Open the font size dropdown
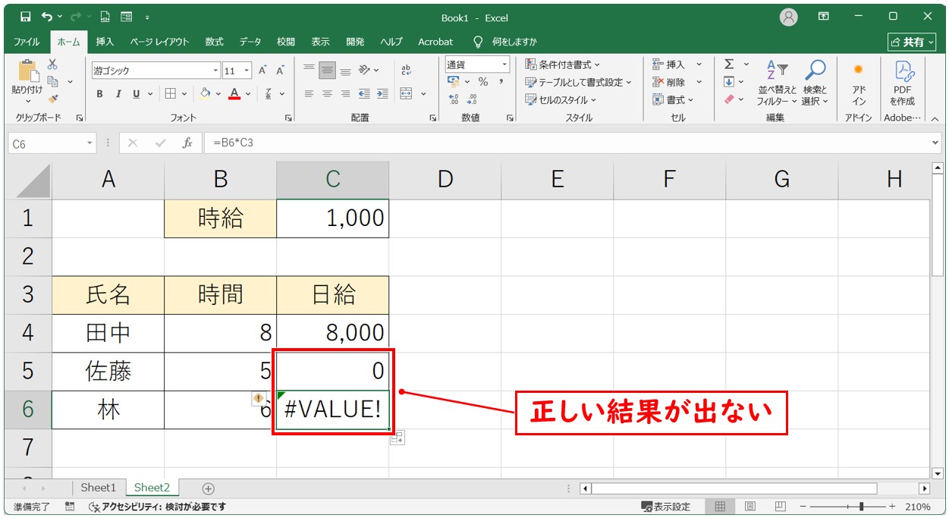This screenshot has height=518, width=949. pos(248,71)
